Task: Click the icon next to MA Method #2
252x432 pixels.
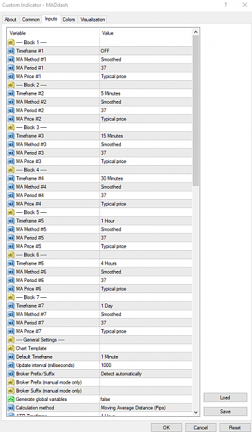Action: (x=11, y=102)
